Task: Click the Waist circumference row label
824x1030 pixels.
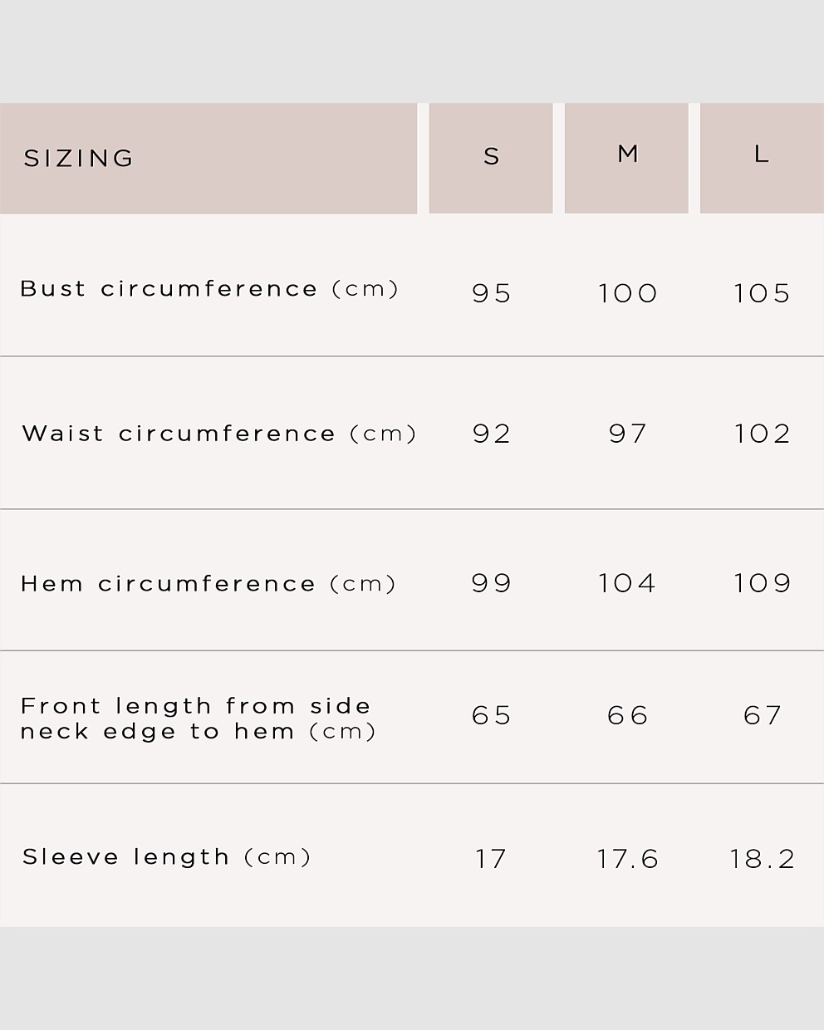Action: (219, 433)
